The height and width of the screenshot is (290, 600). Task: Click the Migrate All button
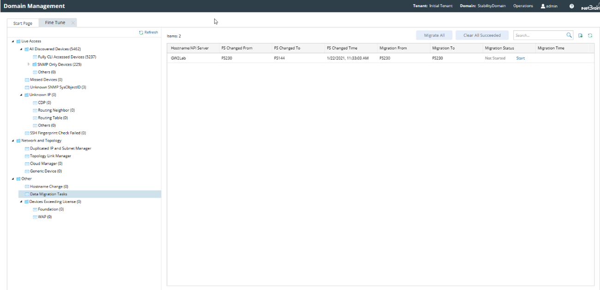point(434,36)
